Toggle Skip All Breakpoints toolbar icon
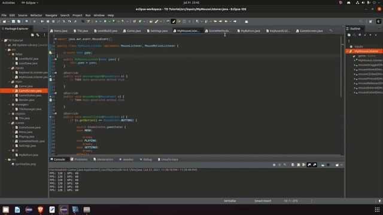The image size is (383, 215). pos(34,21)
